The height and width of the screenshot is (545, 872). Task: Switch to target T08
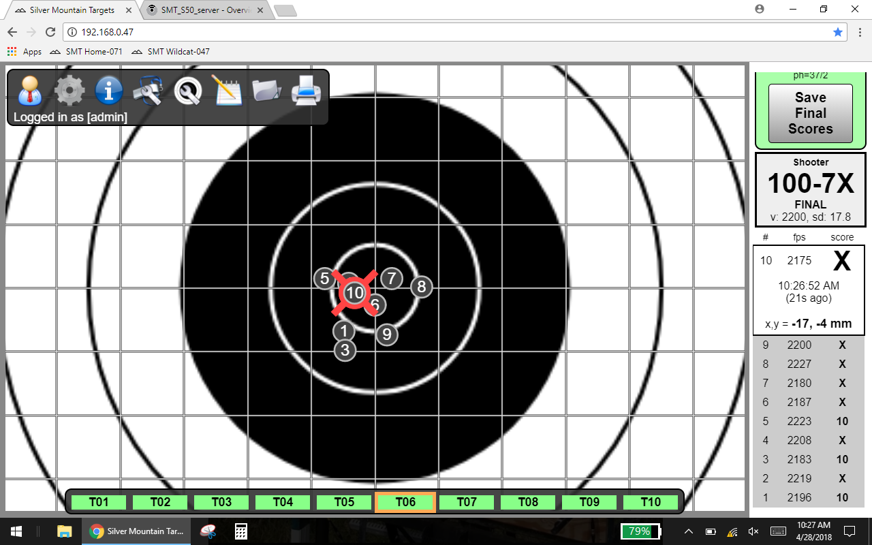pyautogui.click(x=528, y=502)
